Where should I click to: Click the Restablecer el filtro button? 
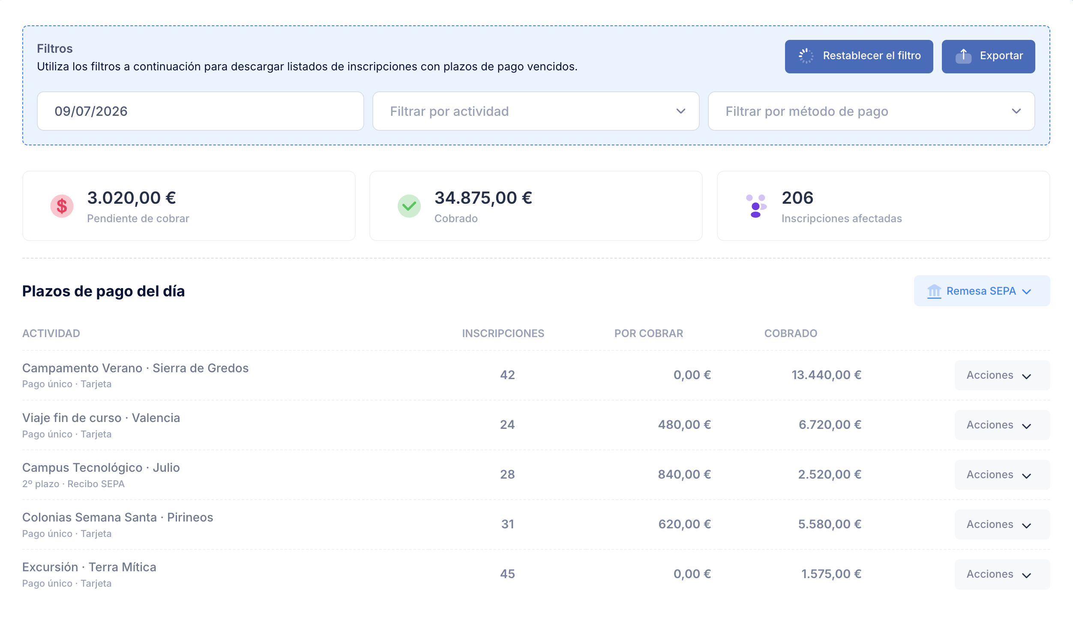point(859,56)
